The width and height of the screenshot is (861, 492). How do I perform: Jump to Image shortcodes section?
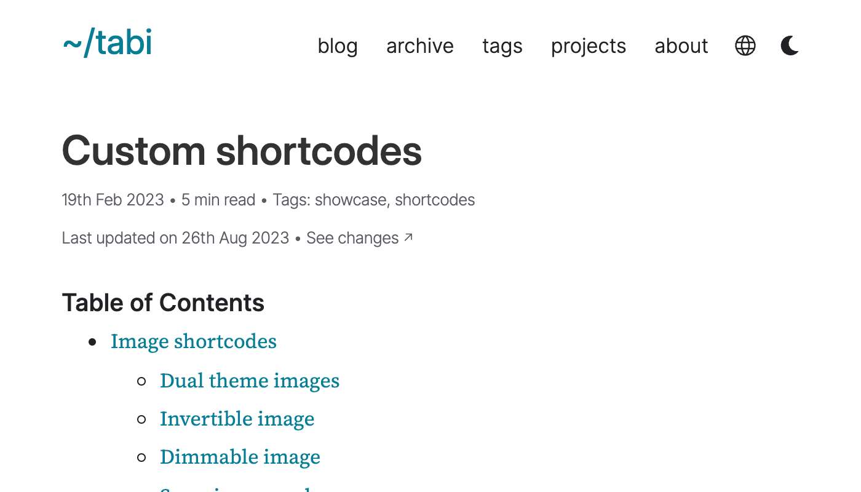(193, 342)
